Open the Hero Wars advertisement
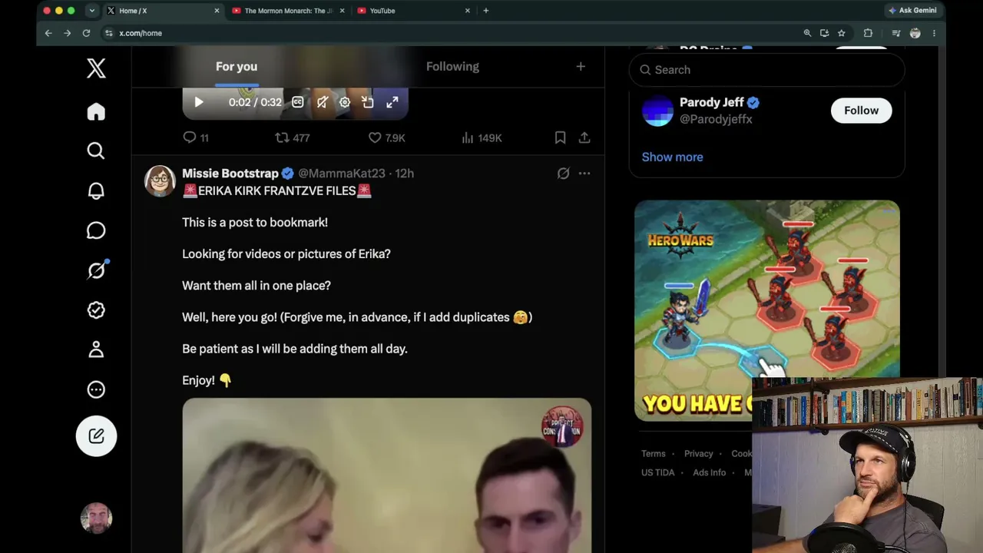This screenshot has width=983, height=553. pos(766,310)
